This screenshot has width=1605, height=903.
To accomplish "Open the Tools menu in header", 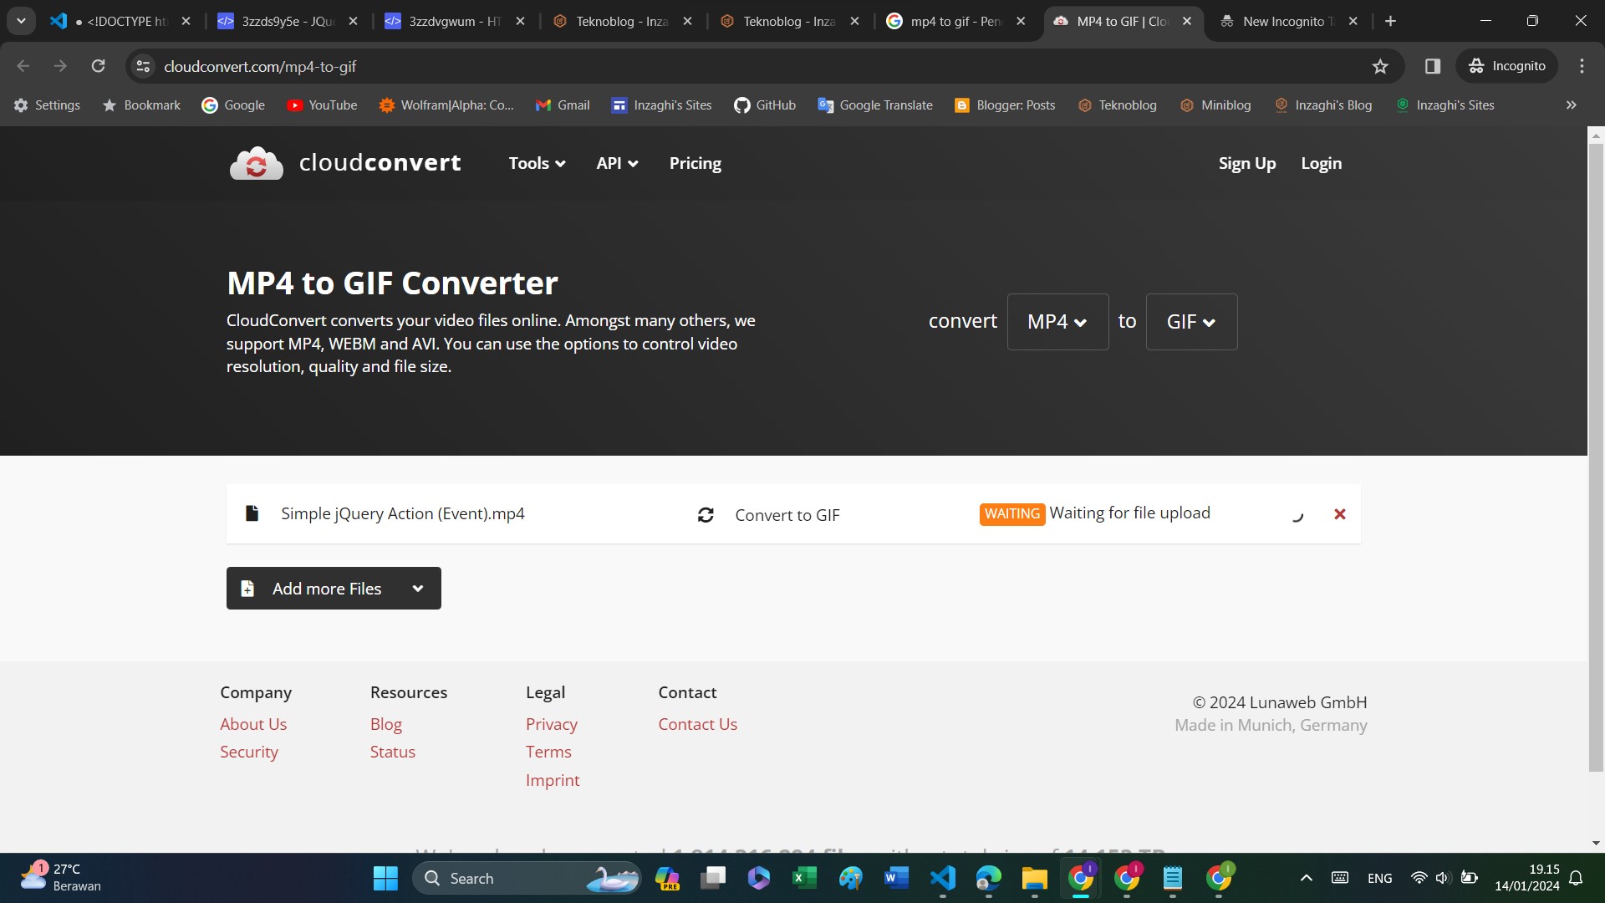I will click(x=537, y=164).
